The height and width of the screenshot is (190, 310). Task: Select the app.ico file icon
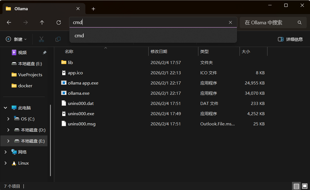coord(64,73)
